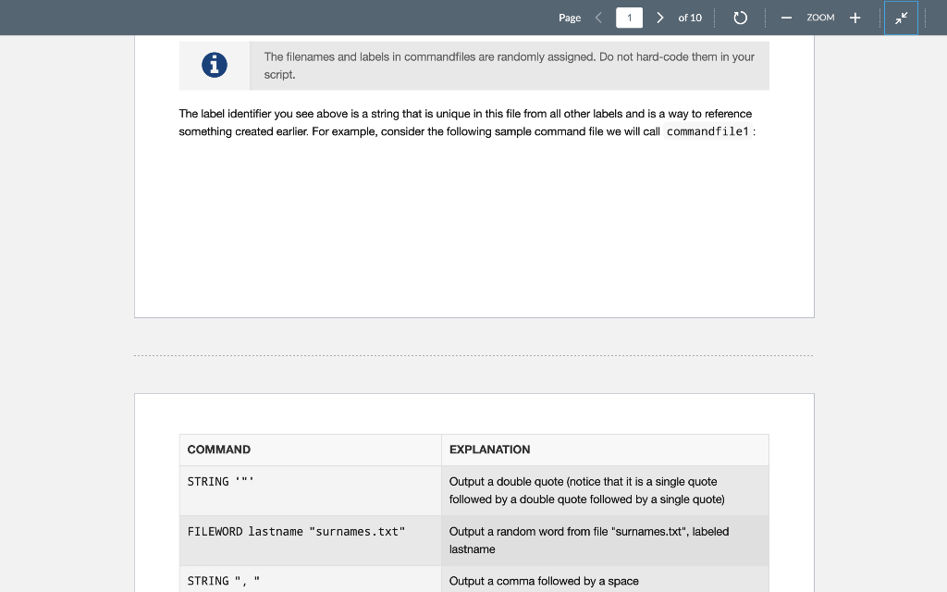947x592 pixels.
Task: Zoom in on the document
Action: tap(855, 17)
